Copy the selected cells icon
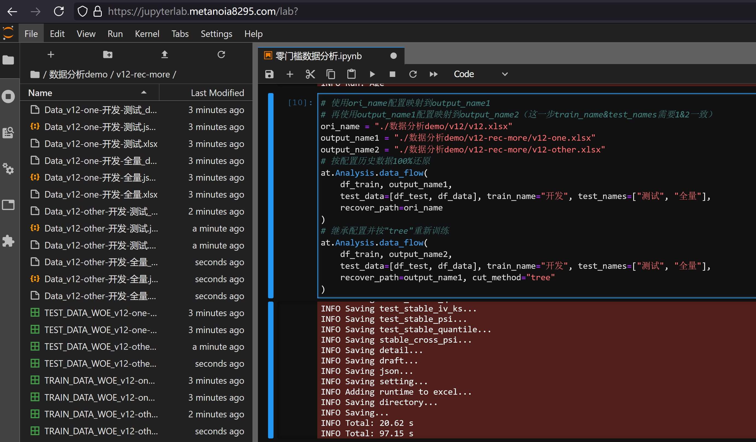Image resolution: width=756 pixels, height=442 pixels. (331, 74)
